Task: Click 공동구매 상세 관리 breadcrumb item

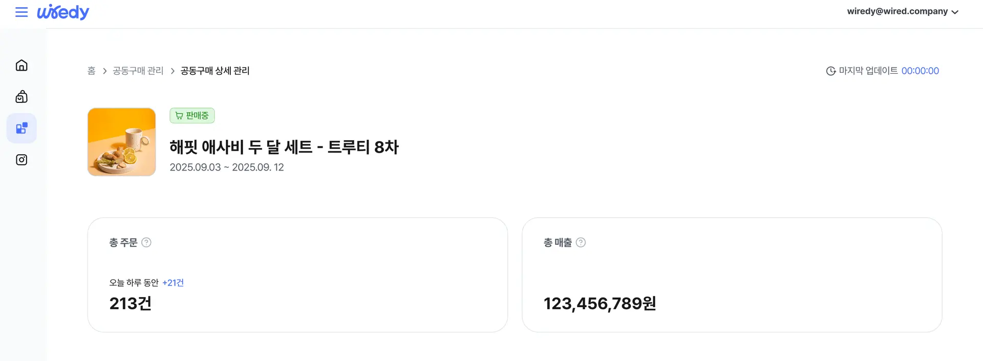Action: pyautogui.click(x=215, y=71)
